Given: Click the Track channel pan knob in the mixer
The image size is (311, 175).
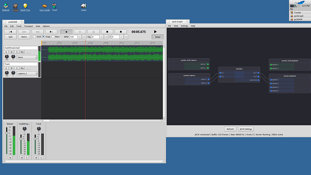Looking at the screenshot, I should (39, 129).
